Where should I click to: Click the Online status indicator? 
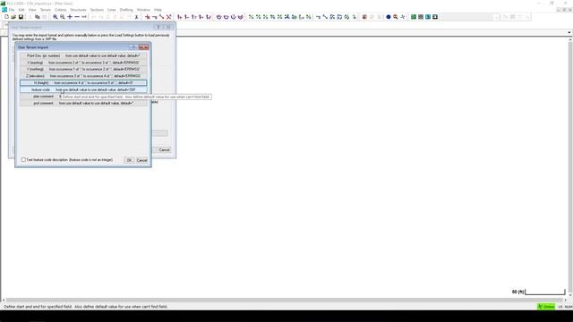[546, 307]
